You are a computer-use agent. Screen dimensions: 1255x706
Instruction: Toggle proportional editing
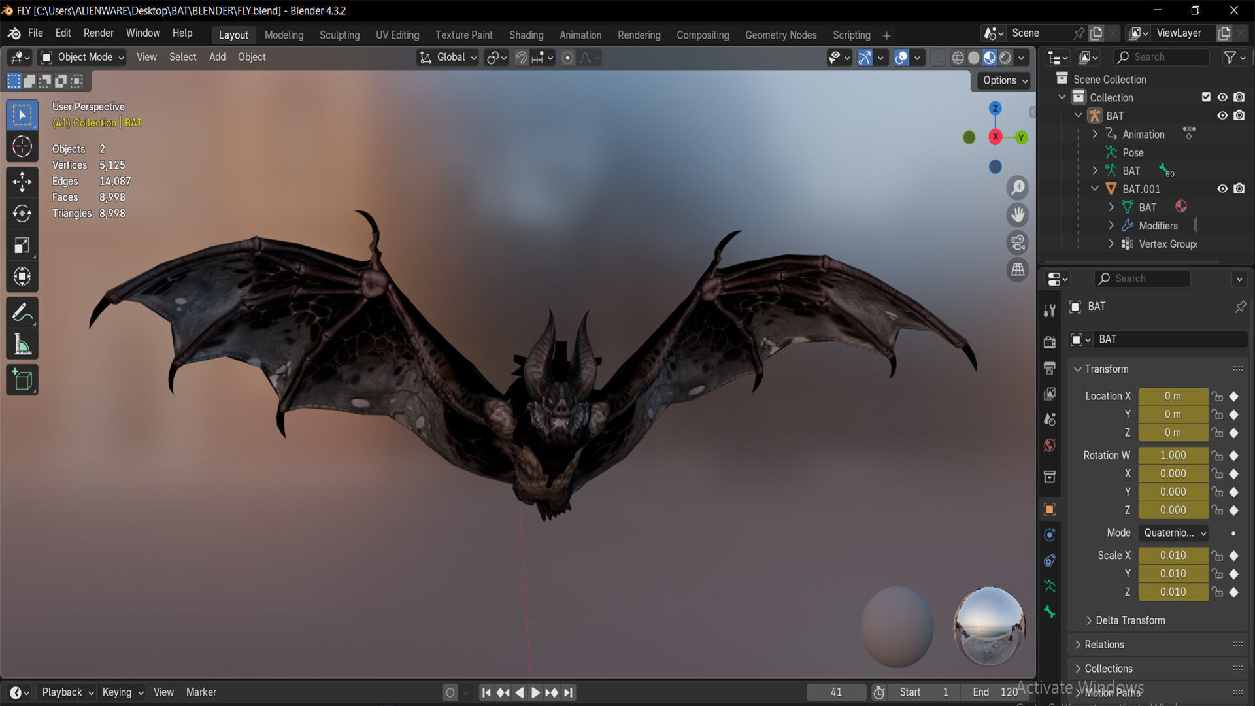567,58
